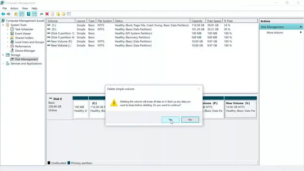This screenshot has height=171, width=304.
Task: Expand the Performance tree node
Action: click(7, 46)
